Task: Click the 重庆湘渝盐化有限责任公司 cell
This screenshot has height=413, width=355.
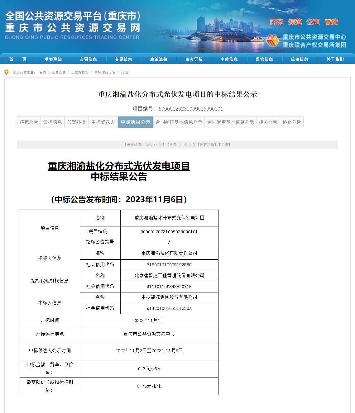Action: pyautogui.click(x=169, y=253)
